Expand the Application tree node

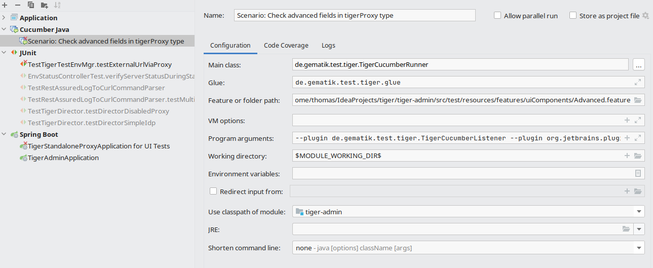click(x=4, y=18)
